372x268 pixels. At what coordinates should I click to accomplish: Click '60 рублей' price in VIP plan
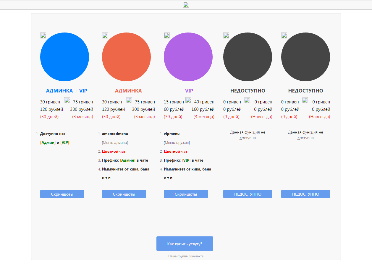174,109
